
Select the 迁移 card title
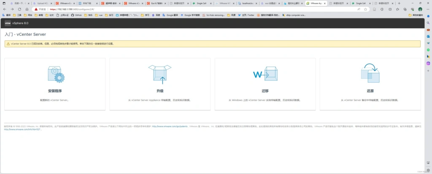pos(265,91)
